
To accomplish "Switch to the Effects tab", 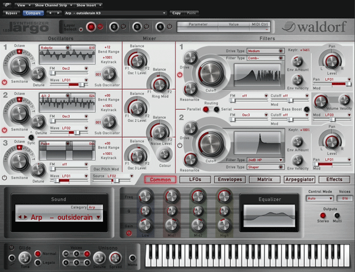I will pos(334,180).
